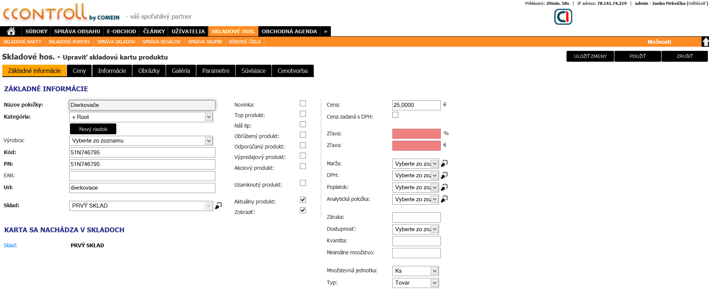Uncheck the Aktuálny produkt checkbox
The width and height of the screenshot is (709, 294).
[x=303, y=200]
